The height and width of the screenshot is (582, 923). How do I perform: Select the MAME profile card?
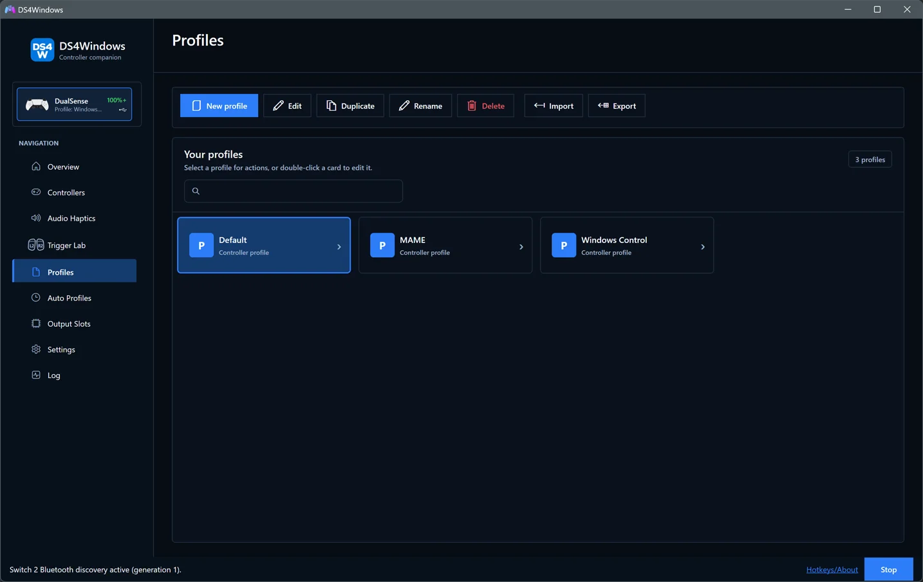tap(445, 245)
